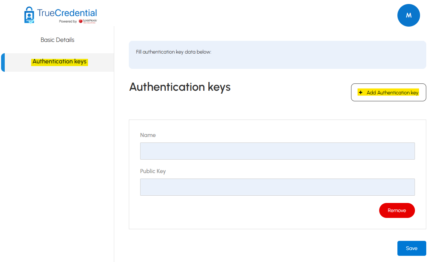Click the TrueCredential wordmark text
This screenshot has width=431, height=262.
coord(67,13)
